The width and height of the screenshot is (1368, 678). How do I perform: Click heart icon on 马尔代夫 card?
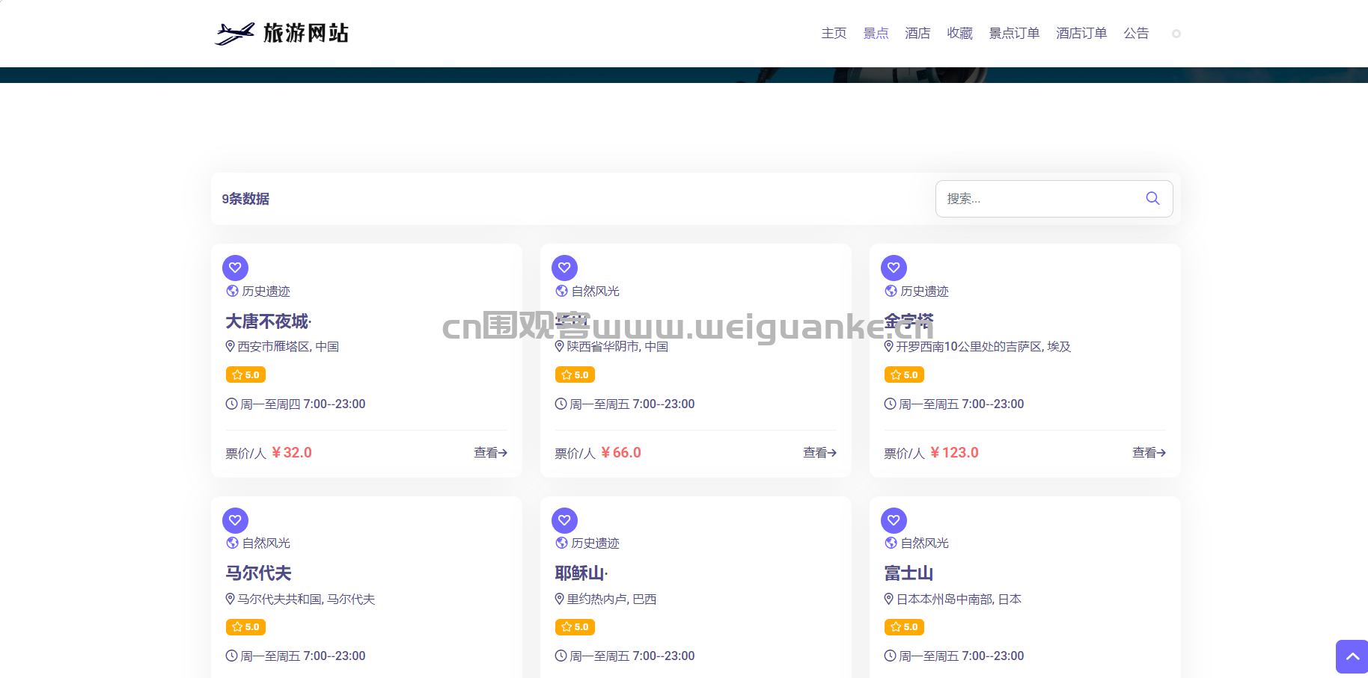coord(235,520)
